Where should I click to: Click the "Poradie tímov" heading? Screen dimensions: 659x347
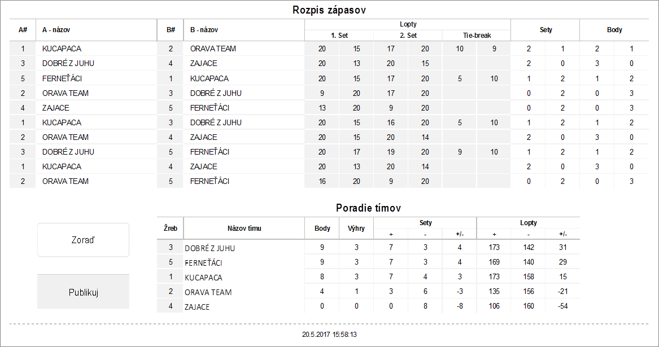tap(368, 208)
